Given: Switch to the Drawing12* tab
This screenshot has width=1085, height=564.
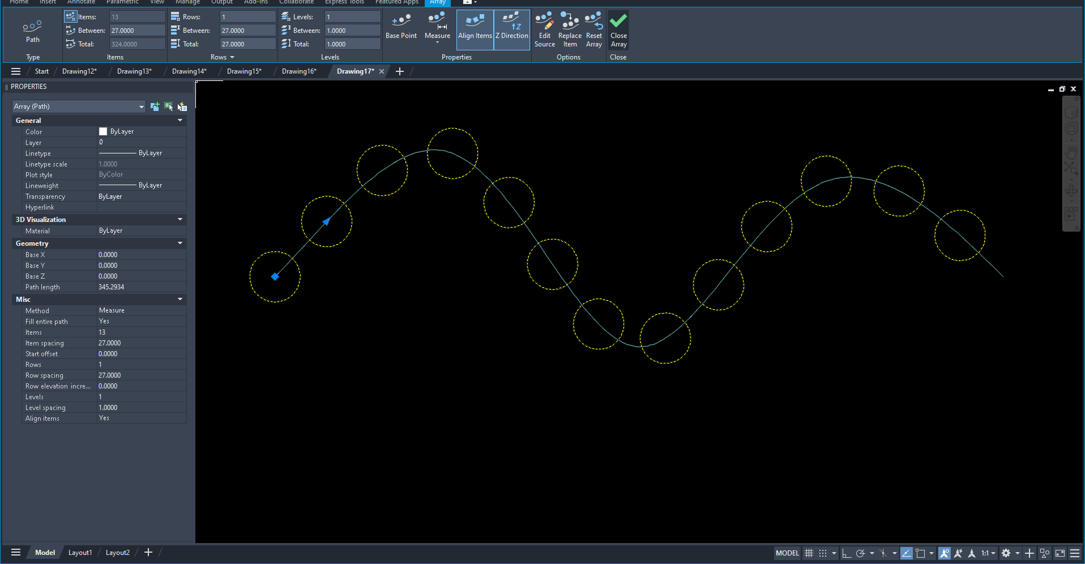Looking at the screenshot, I should [79, 71].
